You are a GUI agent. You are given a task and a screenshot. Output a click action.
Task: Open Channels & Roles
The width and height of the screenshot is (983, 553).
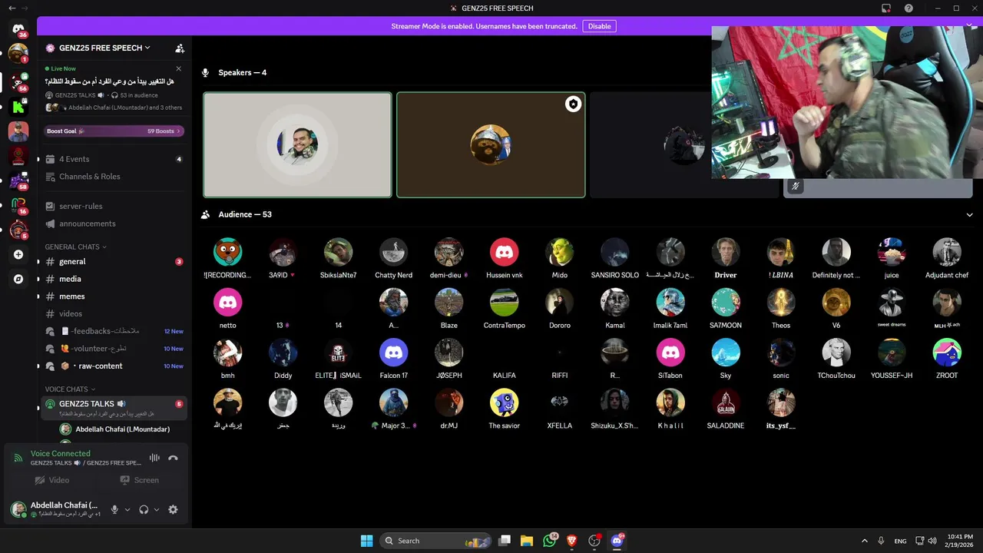(114, 177)
